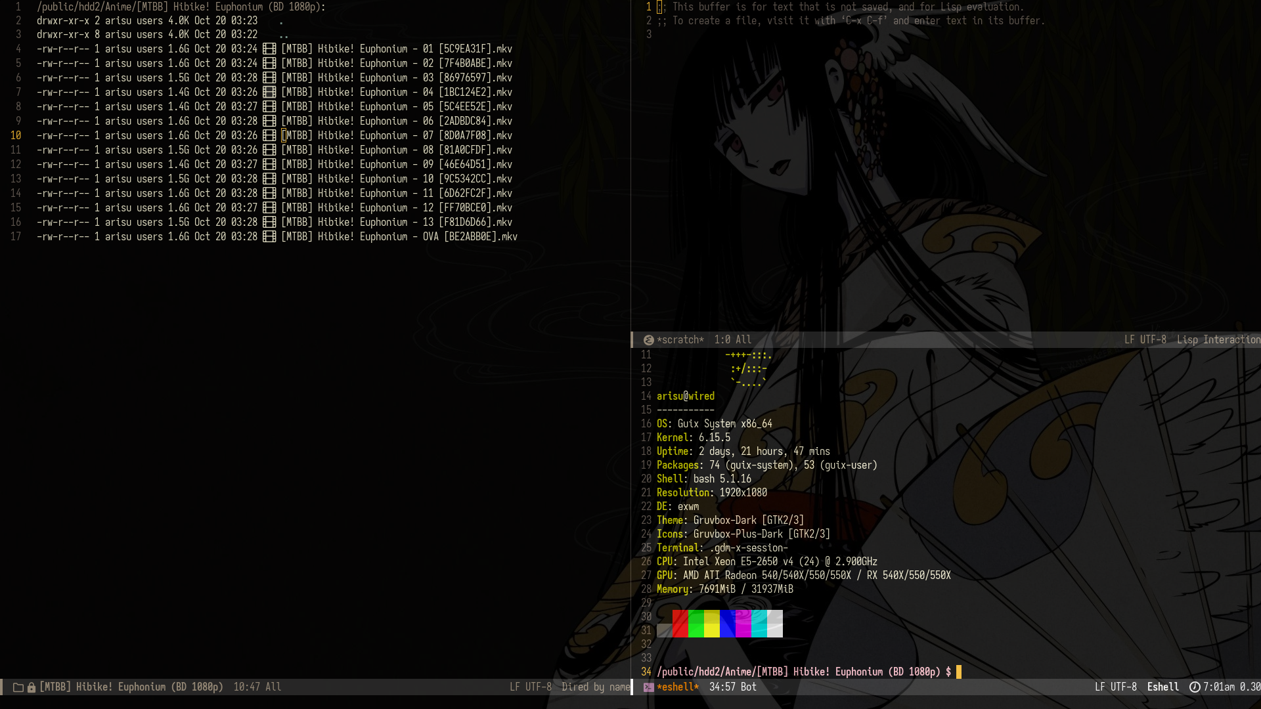Screen dimensions: 1261x709
Task: Click the eshell terminal icon in modeline
Action: pos(648,687)
